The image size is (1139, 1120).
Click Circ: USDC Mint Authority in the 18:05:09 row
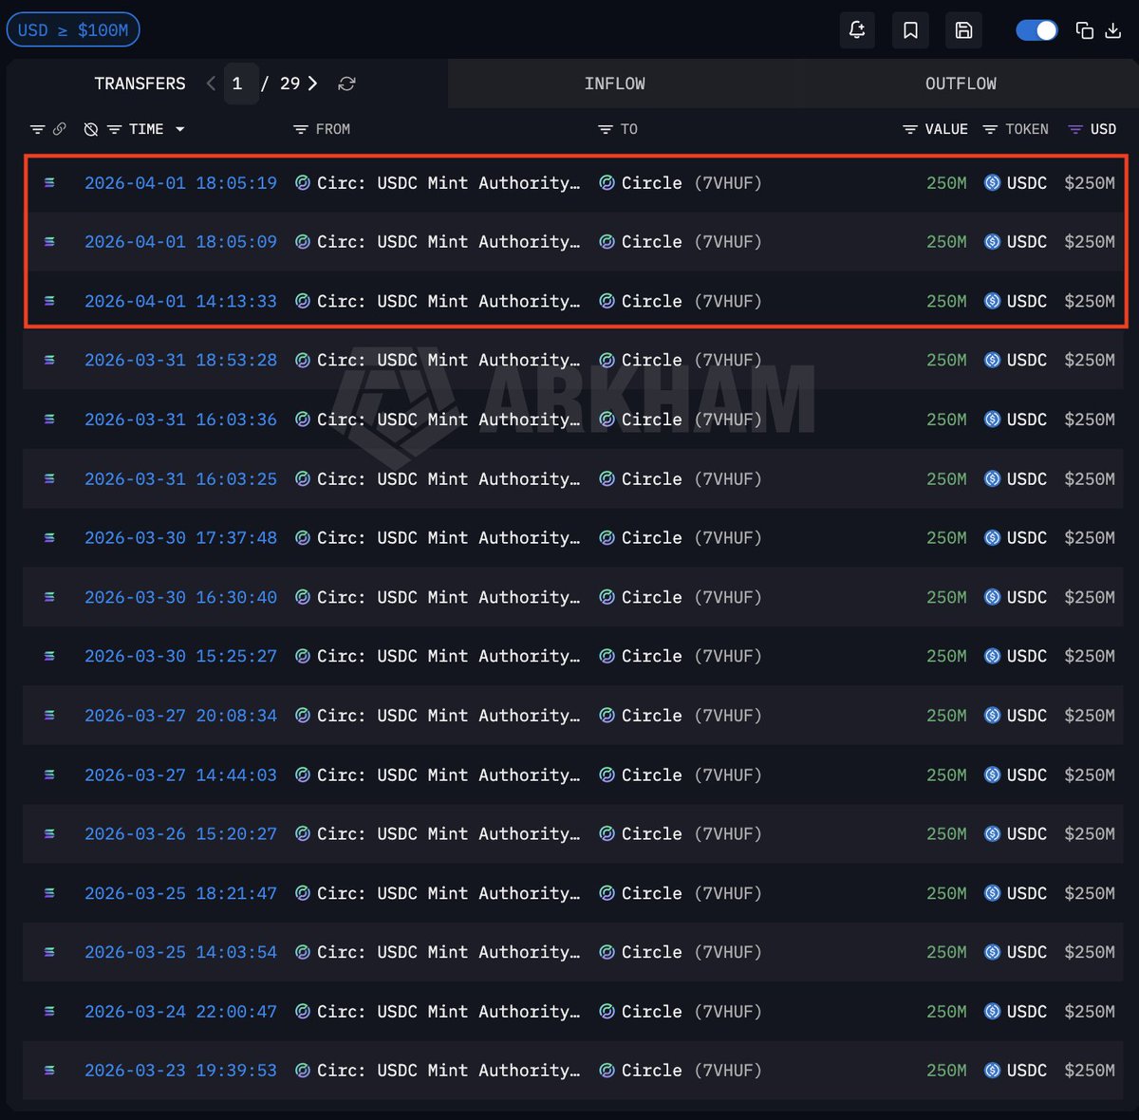pyautogui.click(x=448, y=242)
